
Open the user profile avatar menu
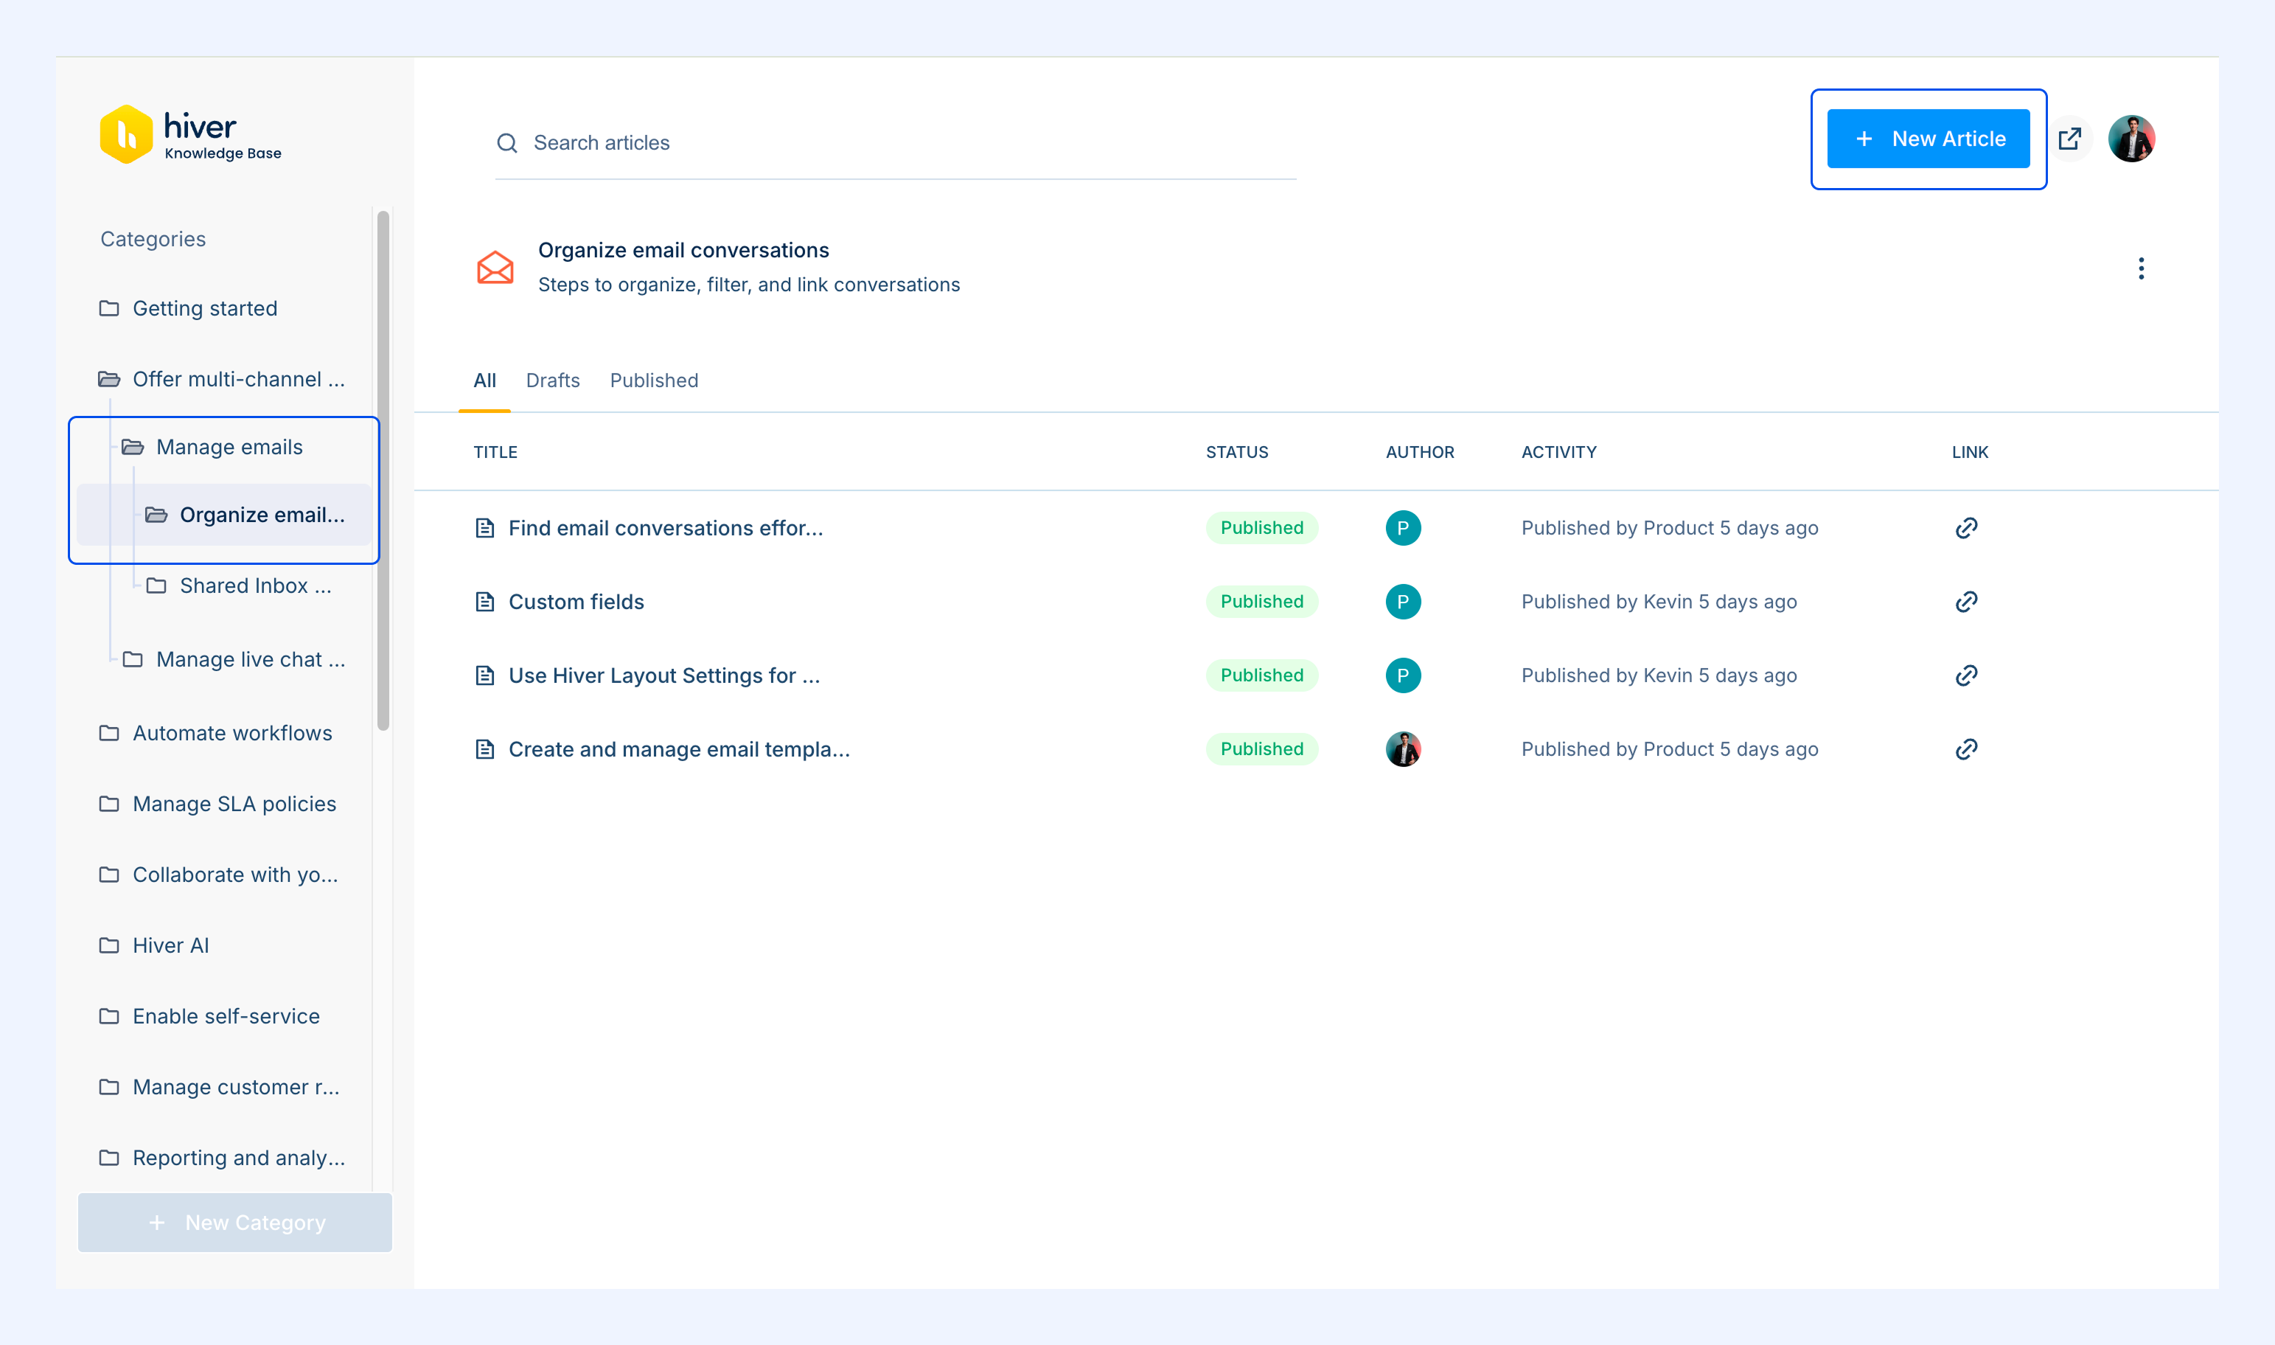[x=2131, y=139]
